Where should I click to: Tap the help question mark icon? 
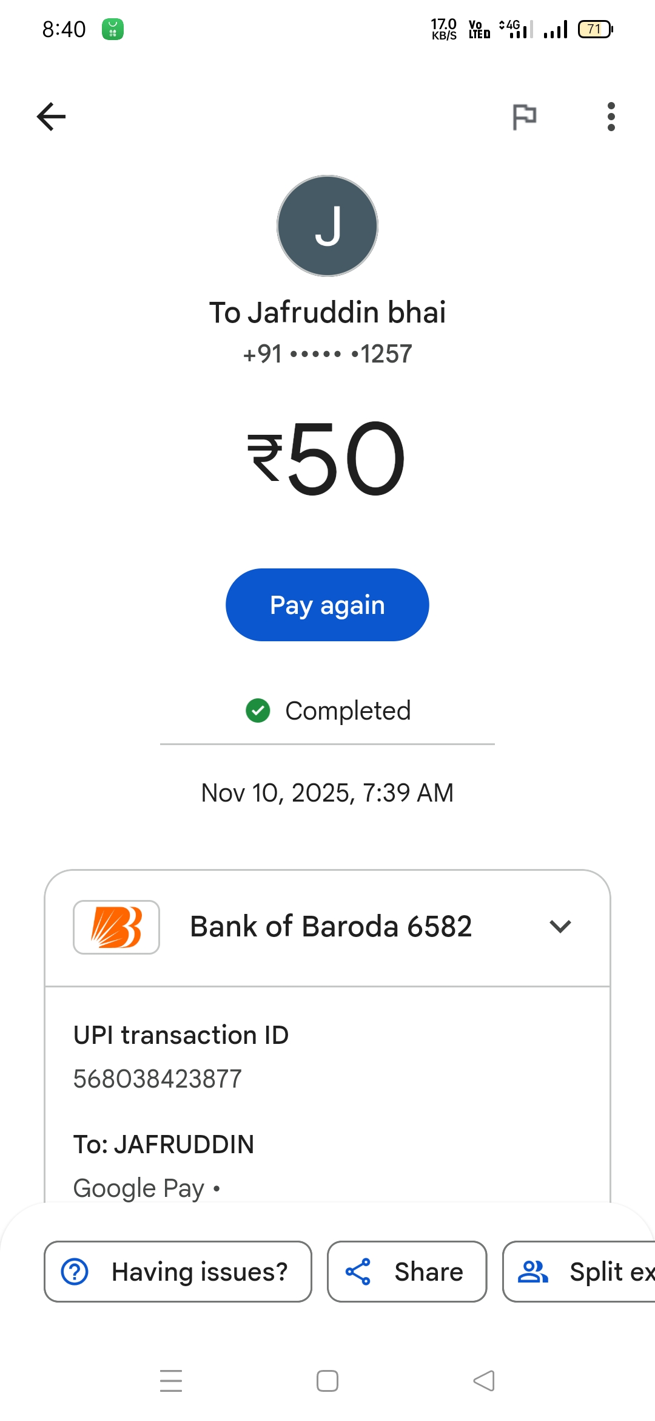(75, 1272)
